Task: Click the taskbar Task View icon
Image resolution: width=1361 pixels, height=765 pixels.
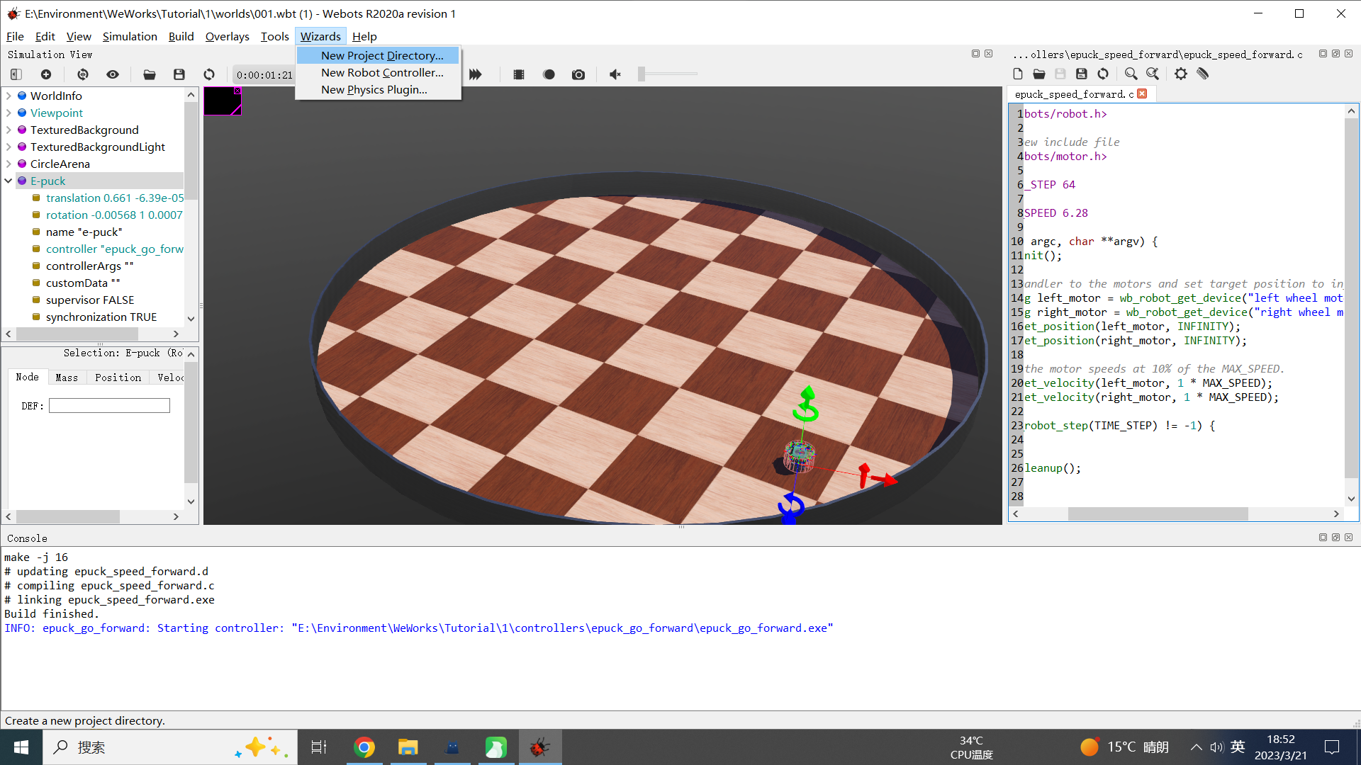Action: tap(319, 747)
